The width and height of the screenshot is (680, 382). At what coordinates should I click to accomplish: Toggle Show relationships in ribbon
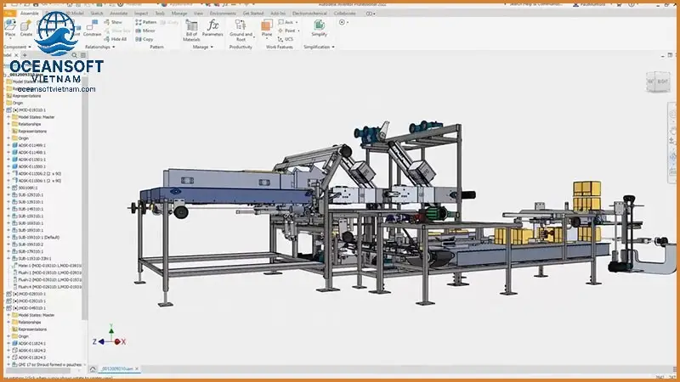(116, 22)
